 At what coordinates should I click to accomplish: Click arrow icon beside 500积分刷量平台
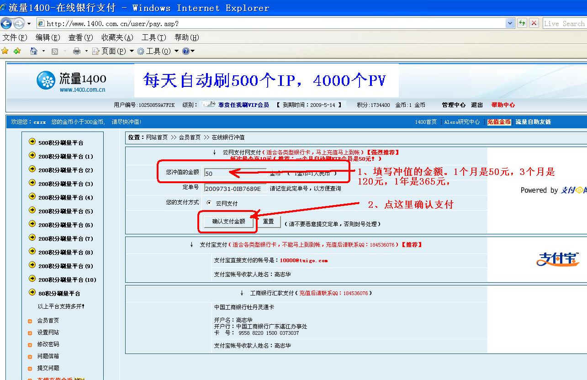(x=32, y=142)
